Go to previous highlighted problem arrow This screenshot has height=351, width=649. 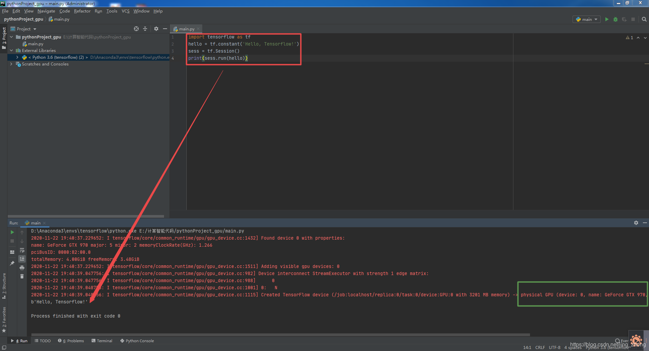click(x=638, y=38)
